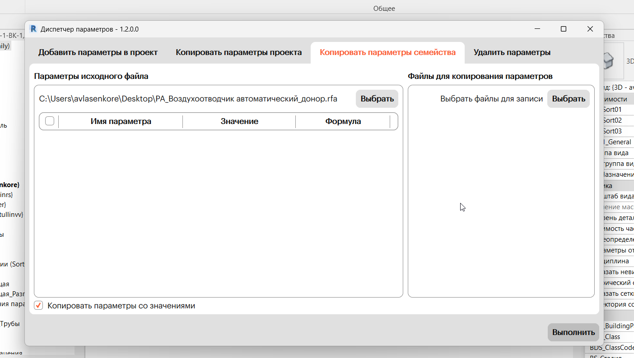This screenshot has height=358, width=634.
Task: Click the Значение column header
Action: 239,121
